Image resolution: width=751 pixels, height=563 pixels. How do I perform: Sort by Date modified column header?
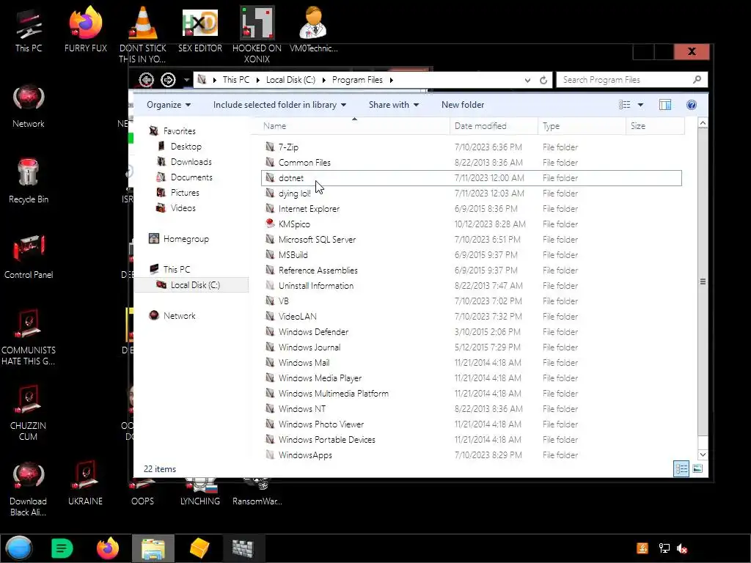click(494, 126)
